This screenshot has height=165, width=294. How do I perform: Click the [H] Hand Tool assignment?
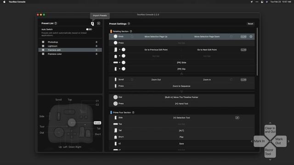pos(181,104)
